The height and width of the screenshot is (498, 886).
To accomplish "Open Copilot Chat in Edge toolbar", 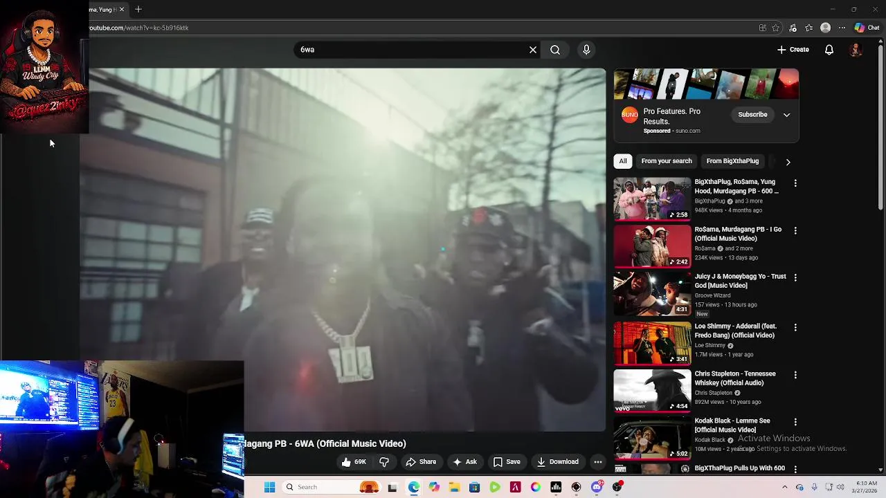I will click(x=867, y=28).
